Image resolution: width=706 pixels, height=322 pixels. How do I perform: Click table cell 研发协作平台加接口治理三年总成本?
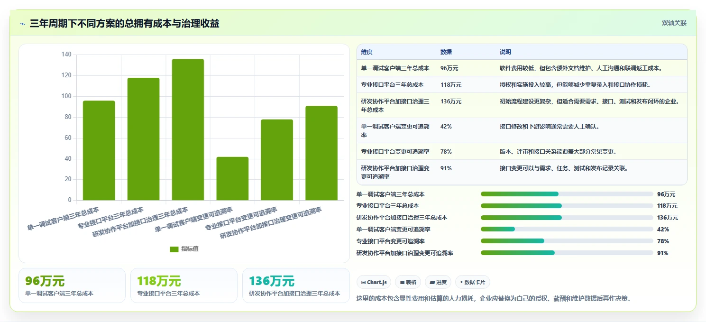[395, 106]
